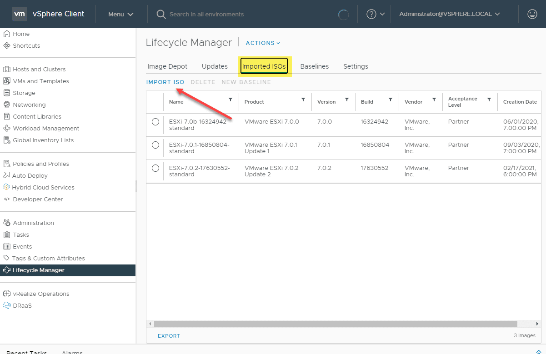Click the Home icon in sidebar
Image resolution: width=546 pixels, height=354 pixels.
click(x=7, y=34)
